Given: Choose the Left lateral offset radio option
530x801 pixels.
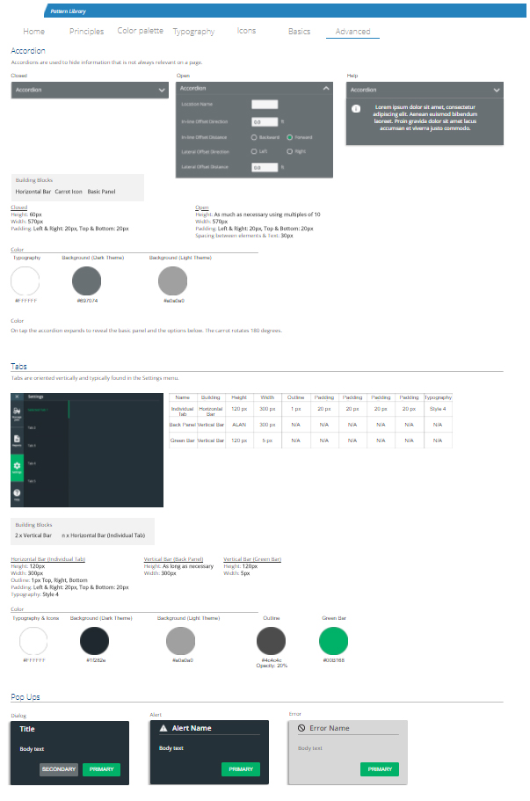Looking at the screenshot, I should coord(254,152).
